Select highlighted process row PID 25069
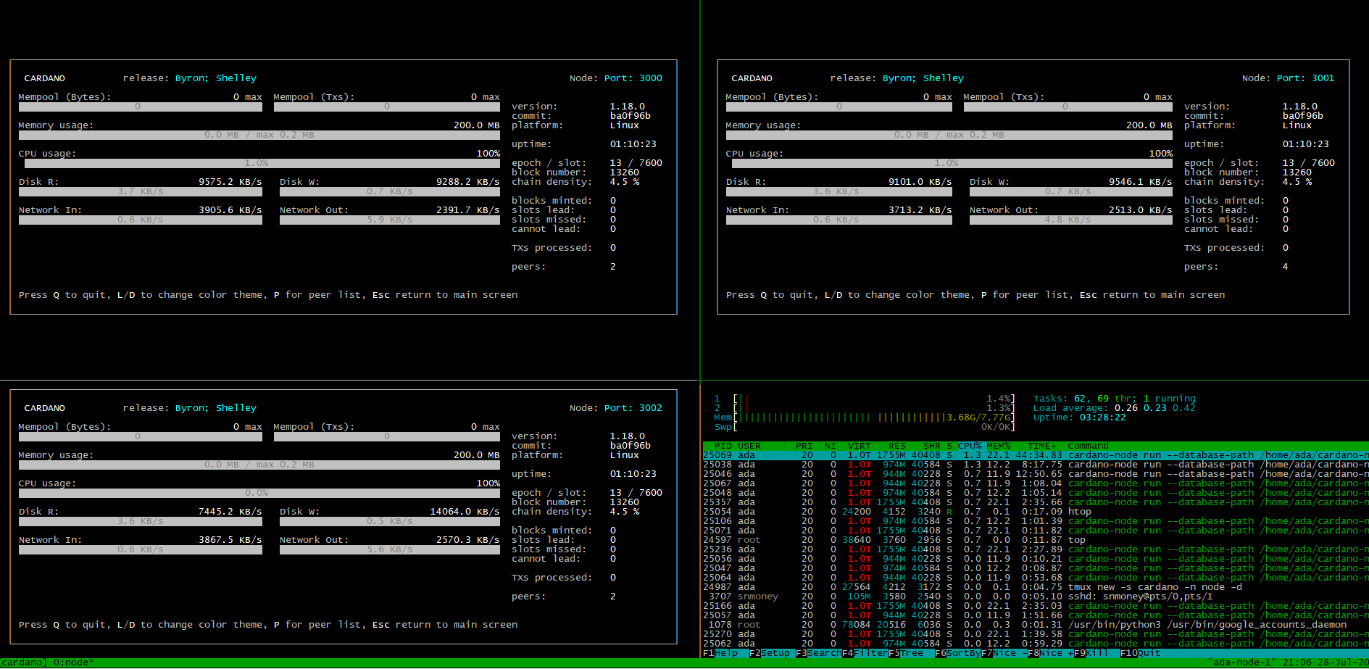The image size is (1369, 669). pos(1036,455)
